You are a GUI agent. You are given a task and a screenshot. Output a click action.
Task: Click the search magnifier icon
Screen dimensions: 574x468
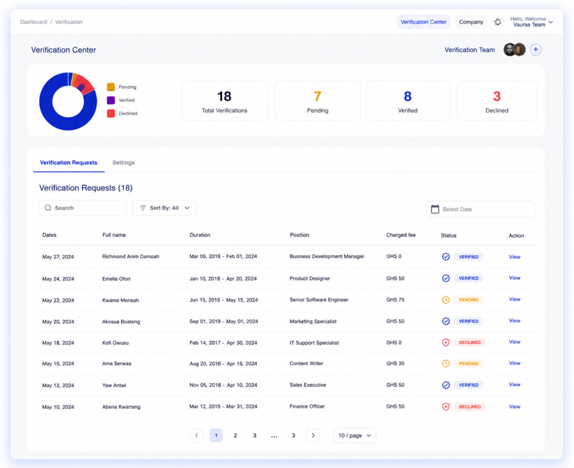(x=48, y=208)
